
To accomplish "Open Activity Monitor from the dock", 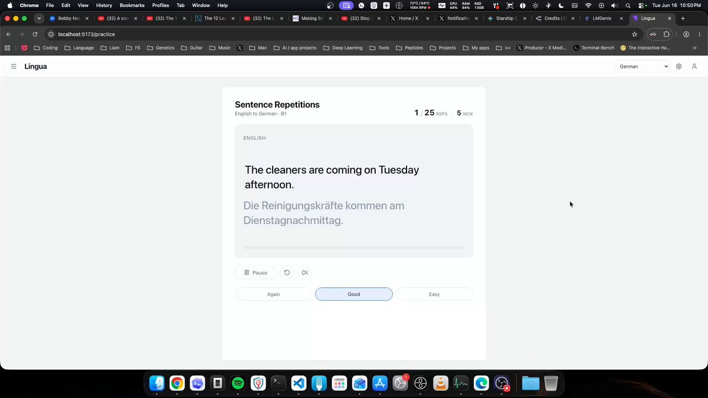I will (x=461, y=383).
